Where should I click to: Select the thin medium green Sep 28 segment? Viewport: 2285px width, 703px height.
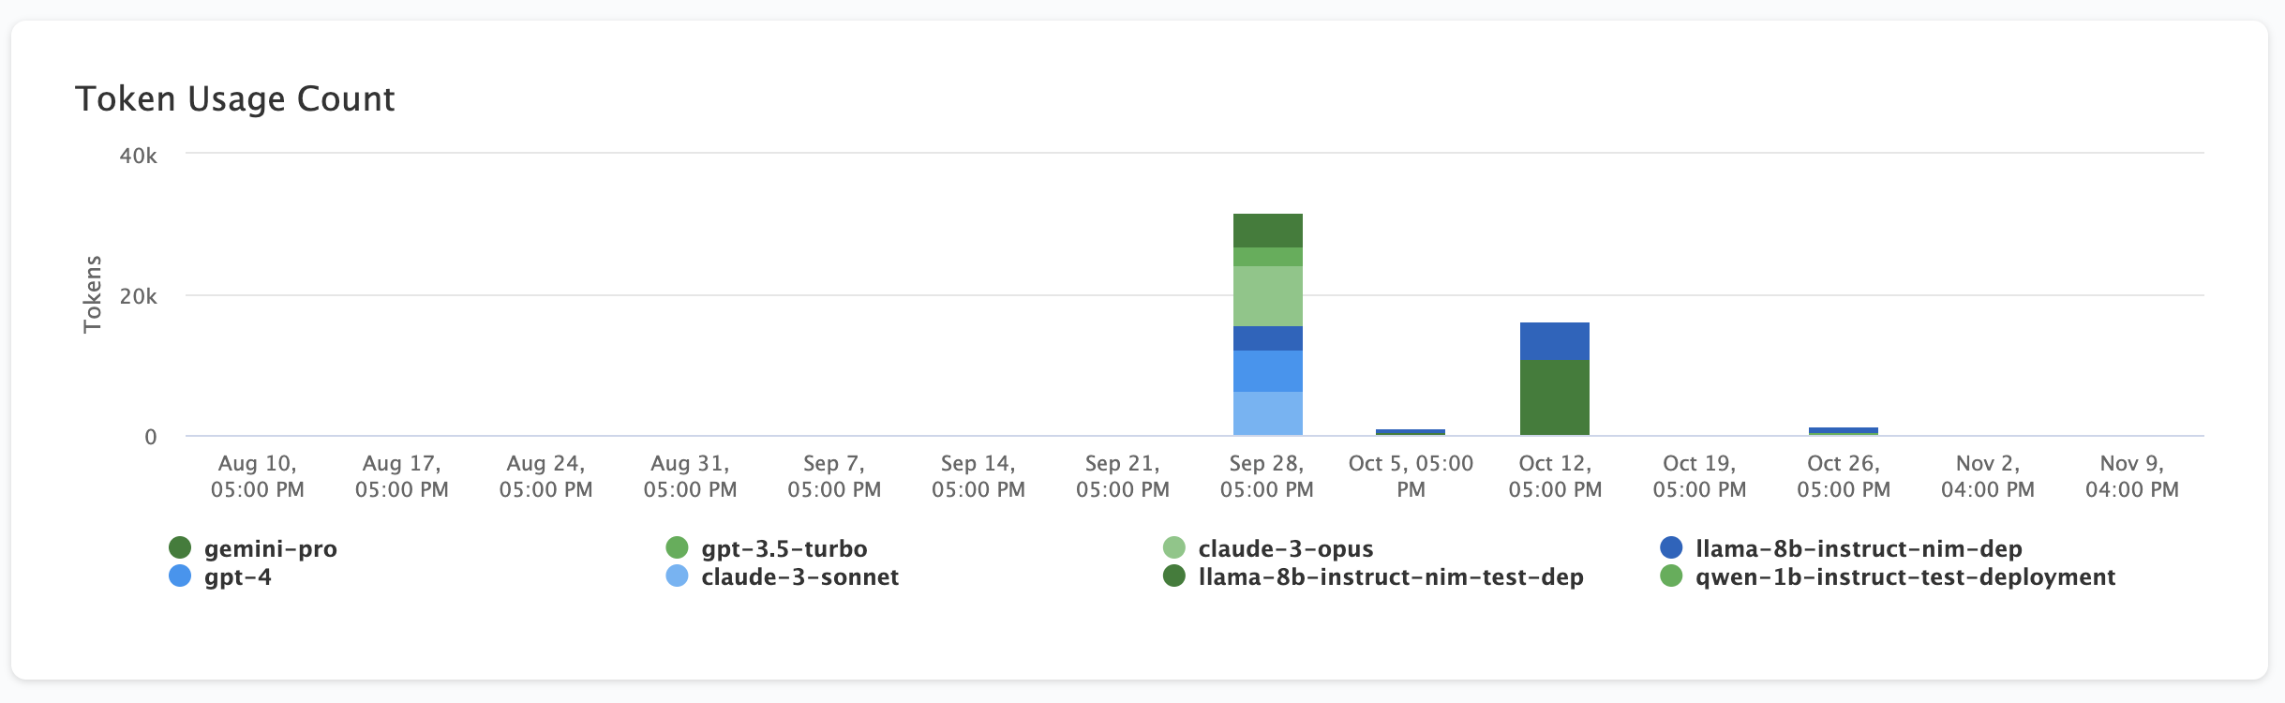[1267, 257]
